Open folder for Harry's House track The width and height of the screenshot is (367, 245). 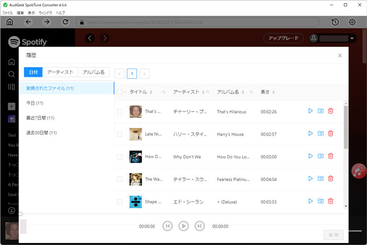(x=321, y=133)
